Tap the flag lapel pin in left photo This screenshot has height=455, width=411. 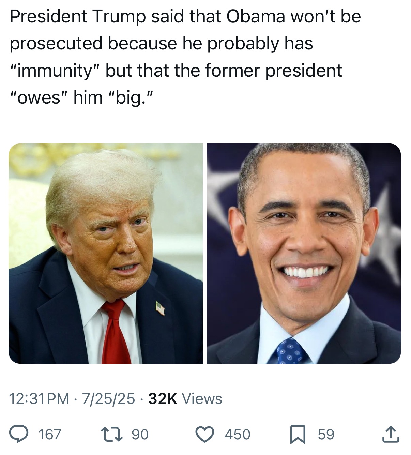(160, 308)
